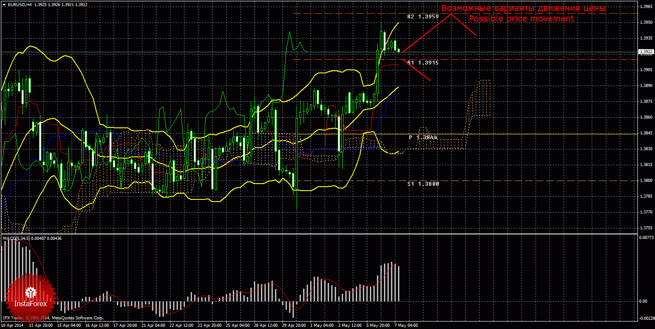Screen dimensions: 655x329
Task: Select the 1 May 04:00 time label
Action: coord(321,325)
